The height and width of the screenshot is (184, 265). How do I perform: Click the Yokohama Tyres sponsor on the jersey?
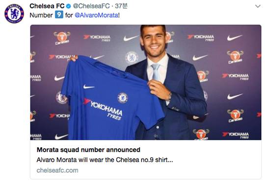(103, 108)
